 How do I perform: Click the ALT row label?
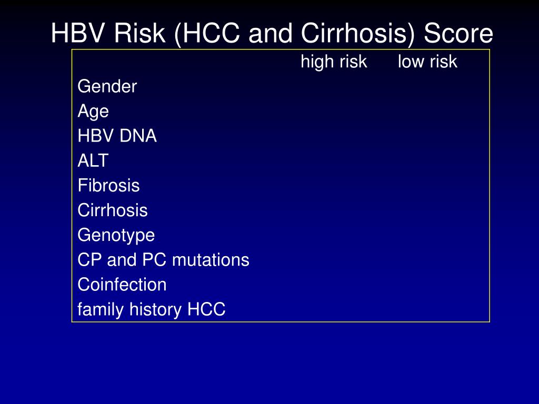pyautogui.click(x=93, y=160)
